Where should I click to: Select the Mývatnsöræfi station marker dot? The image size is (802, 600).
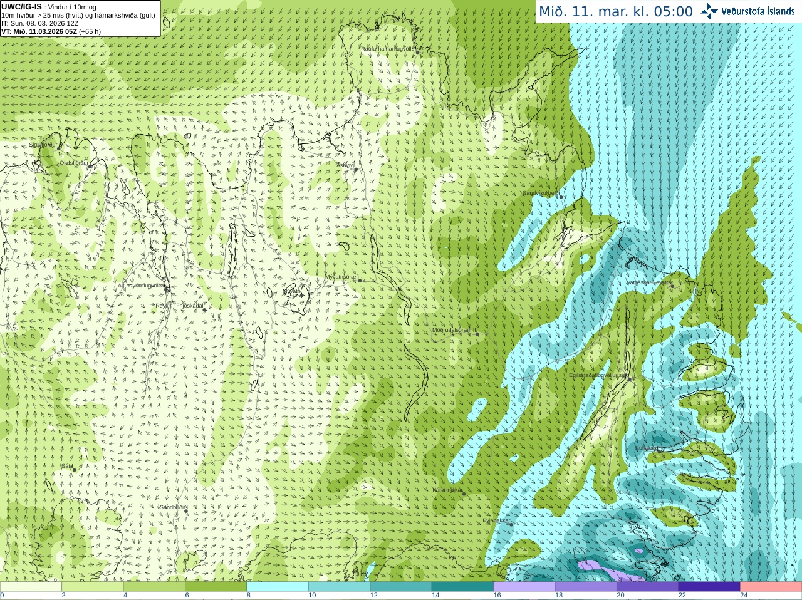[x=360, y=280]
